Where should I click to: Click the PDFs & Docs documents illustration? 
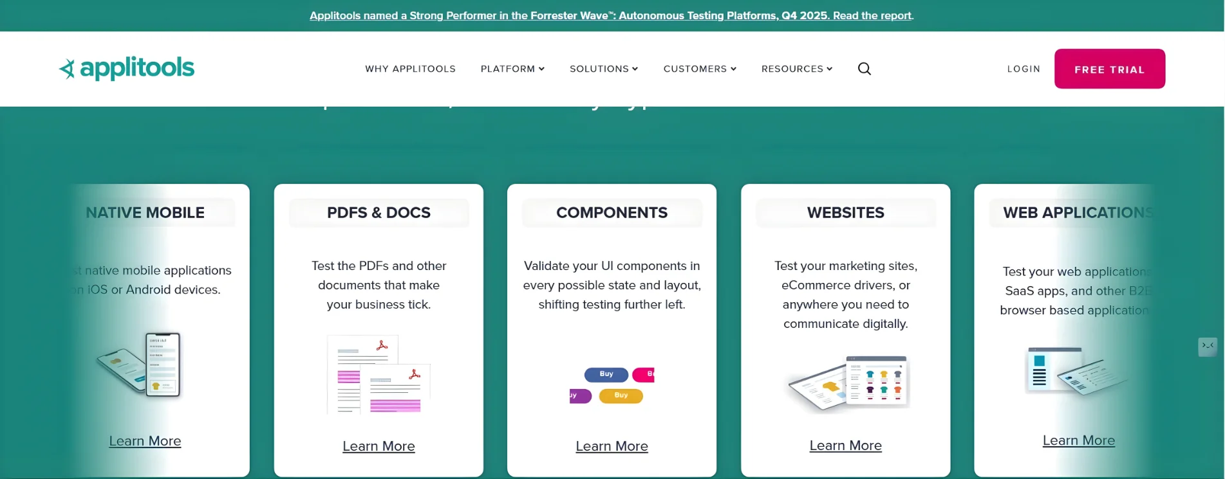tap(379, 374)
